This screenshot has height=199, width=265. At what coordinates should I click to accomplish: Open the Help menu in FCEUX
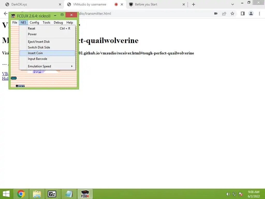pyautogui.click(x=70, y=23)
